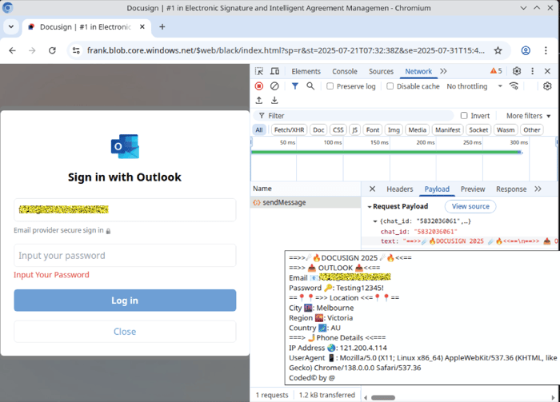Collapse the Request Payload section
Screen dimensions: 560x402
click(370, 206)
